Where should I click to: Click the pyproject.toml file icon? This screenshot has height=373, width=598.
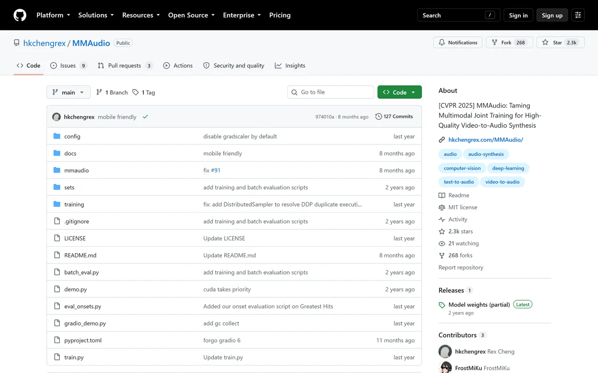click(57, 340)
